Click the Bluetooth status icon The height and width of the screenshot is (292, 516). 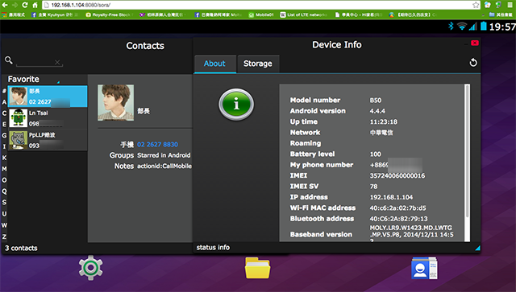point(451,26)
